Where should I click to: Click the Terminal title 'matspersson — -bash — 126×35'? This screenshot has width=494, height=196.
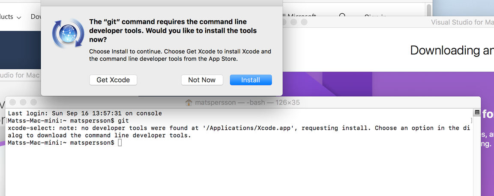coord(247,103)
